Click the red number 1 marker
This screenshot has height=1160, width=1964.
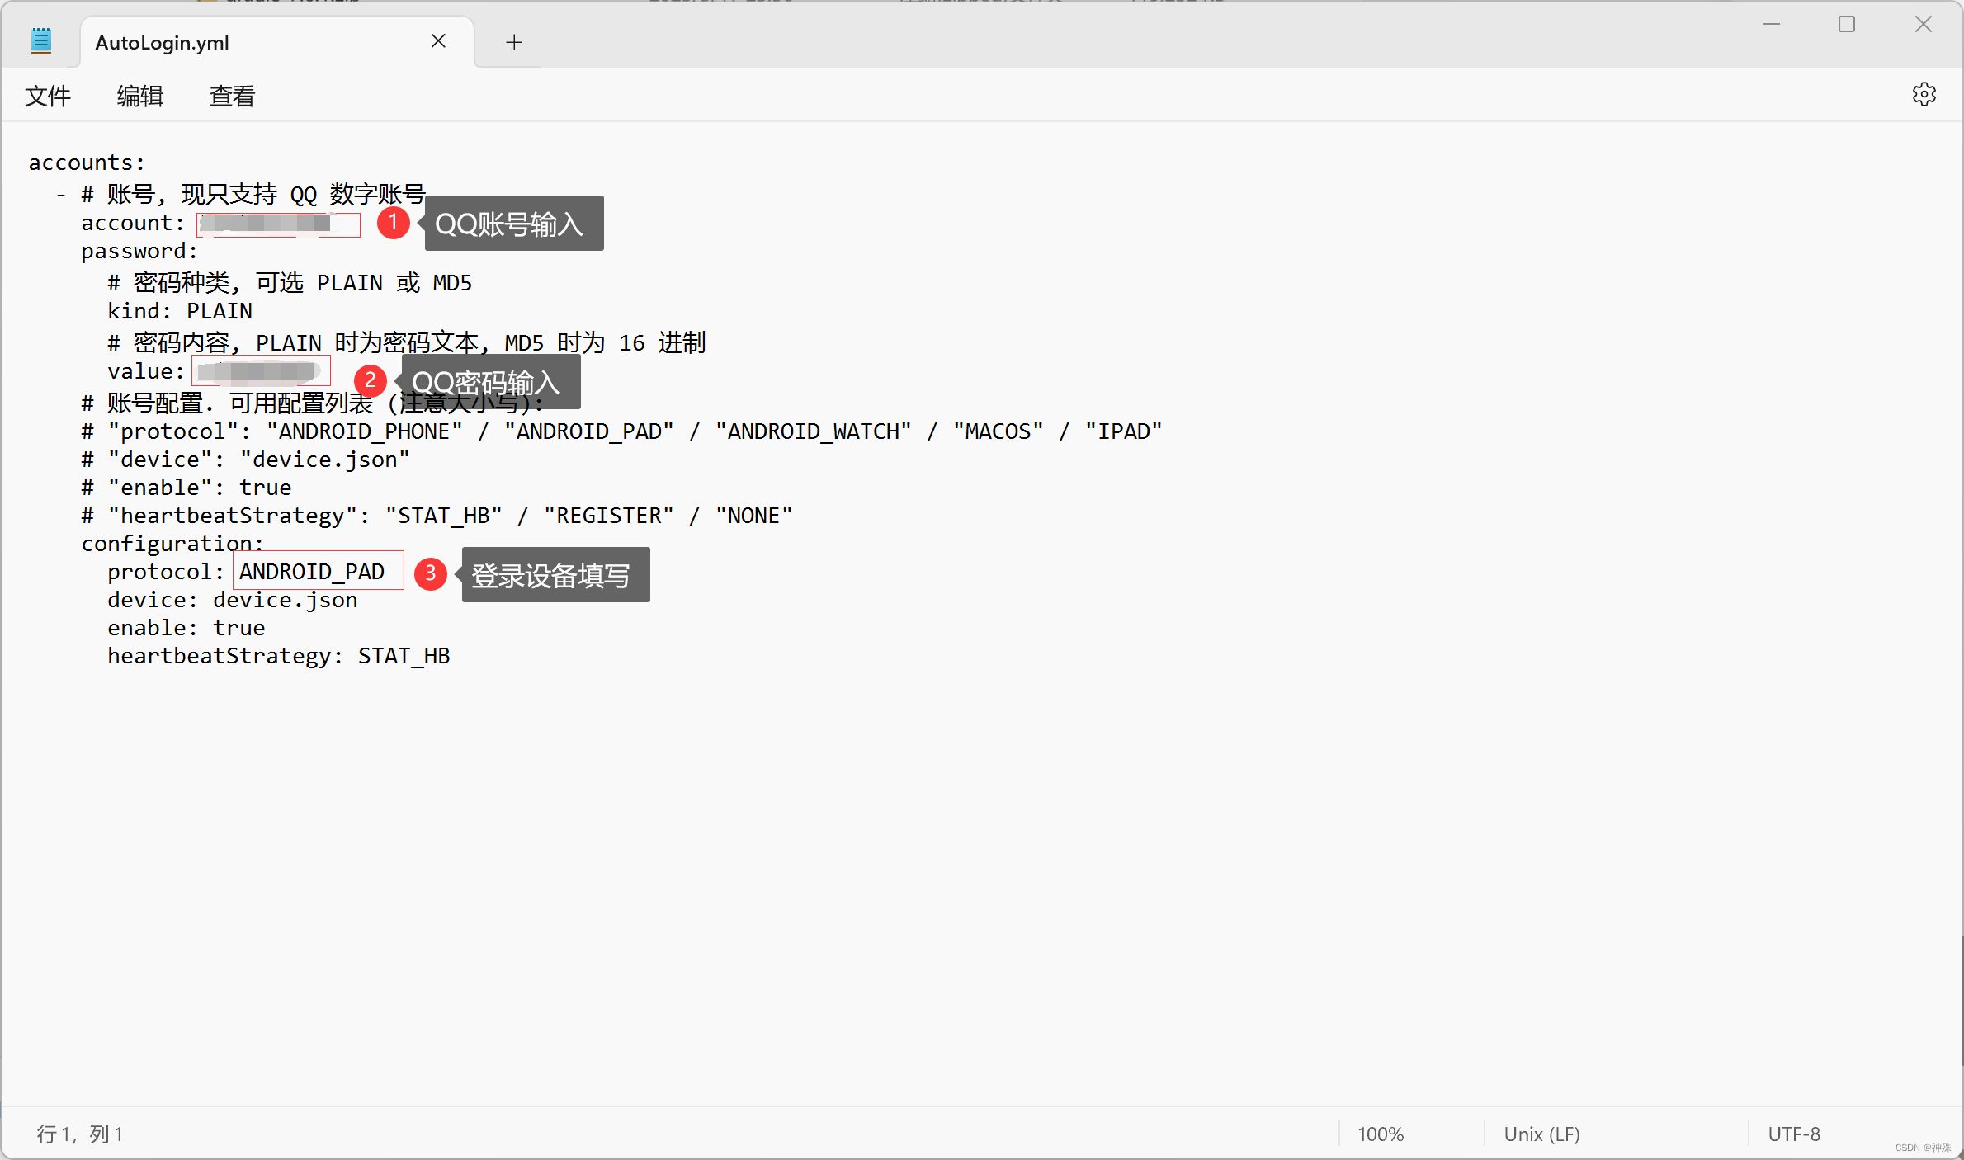394,223
